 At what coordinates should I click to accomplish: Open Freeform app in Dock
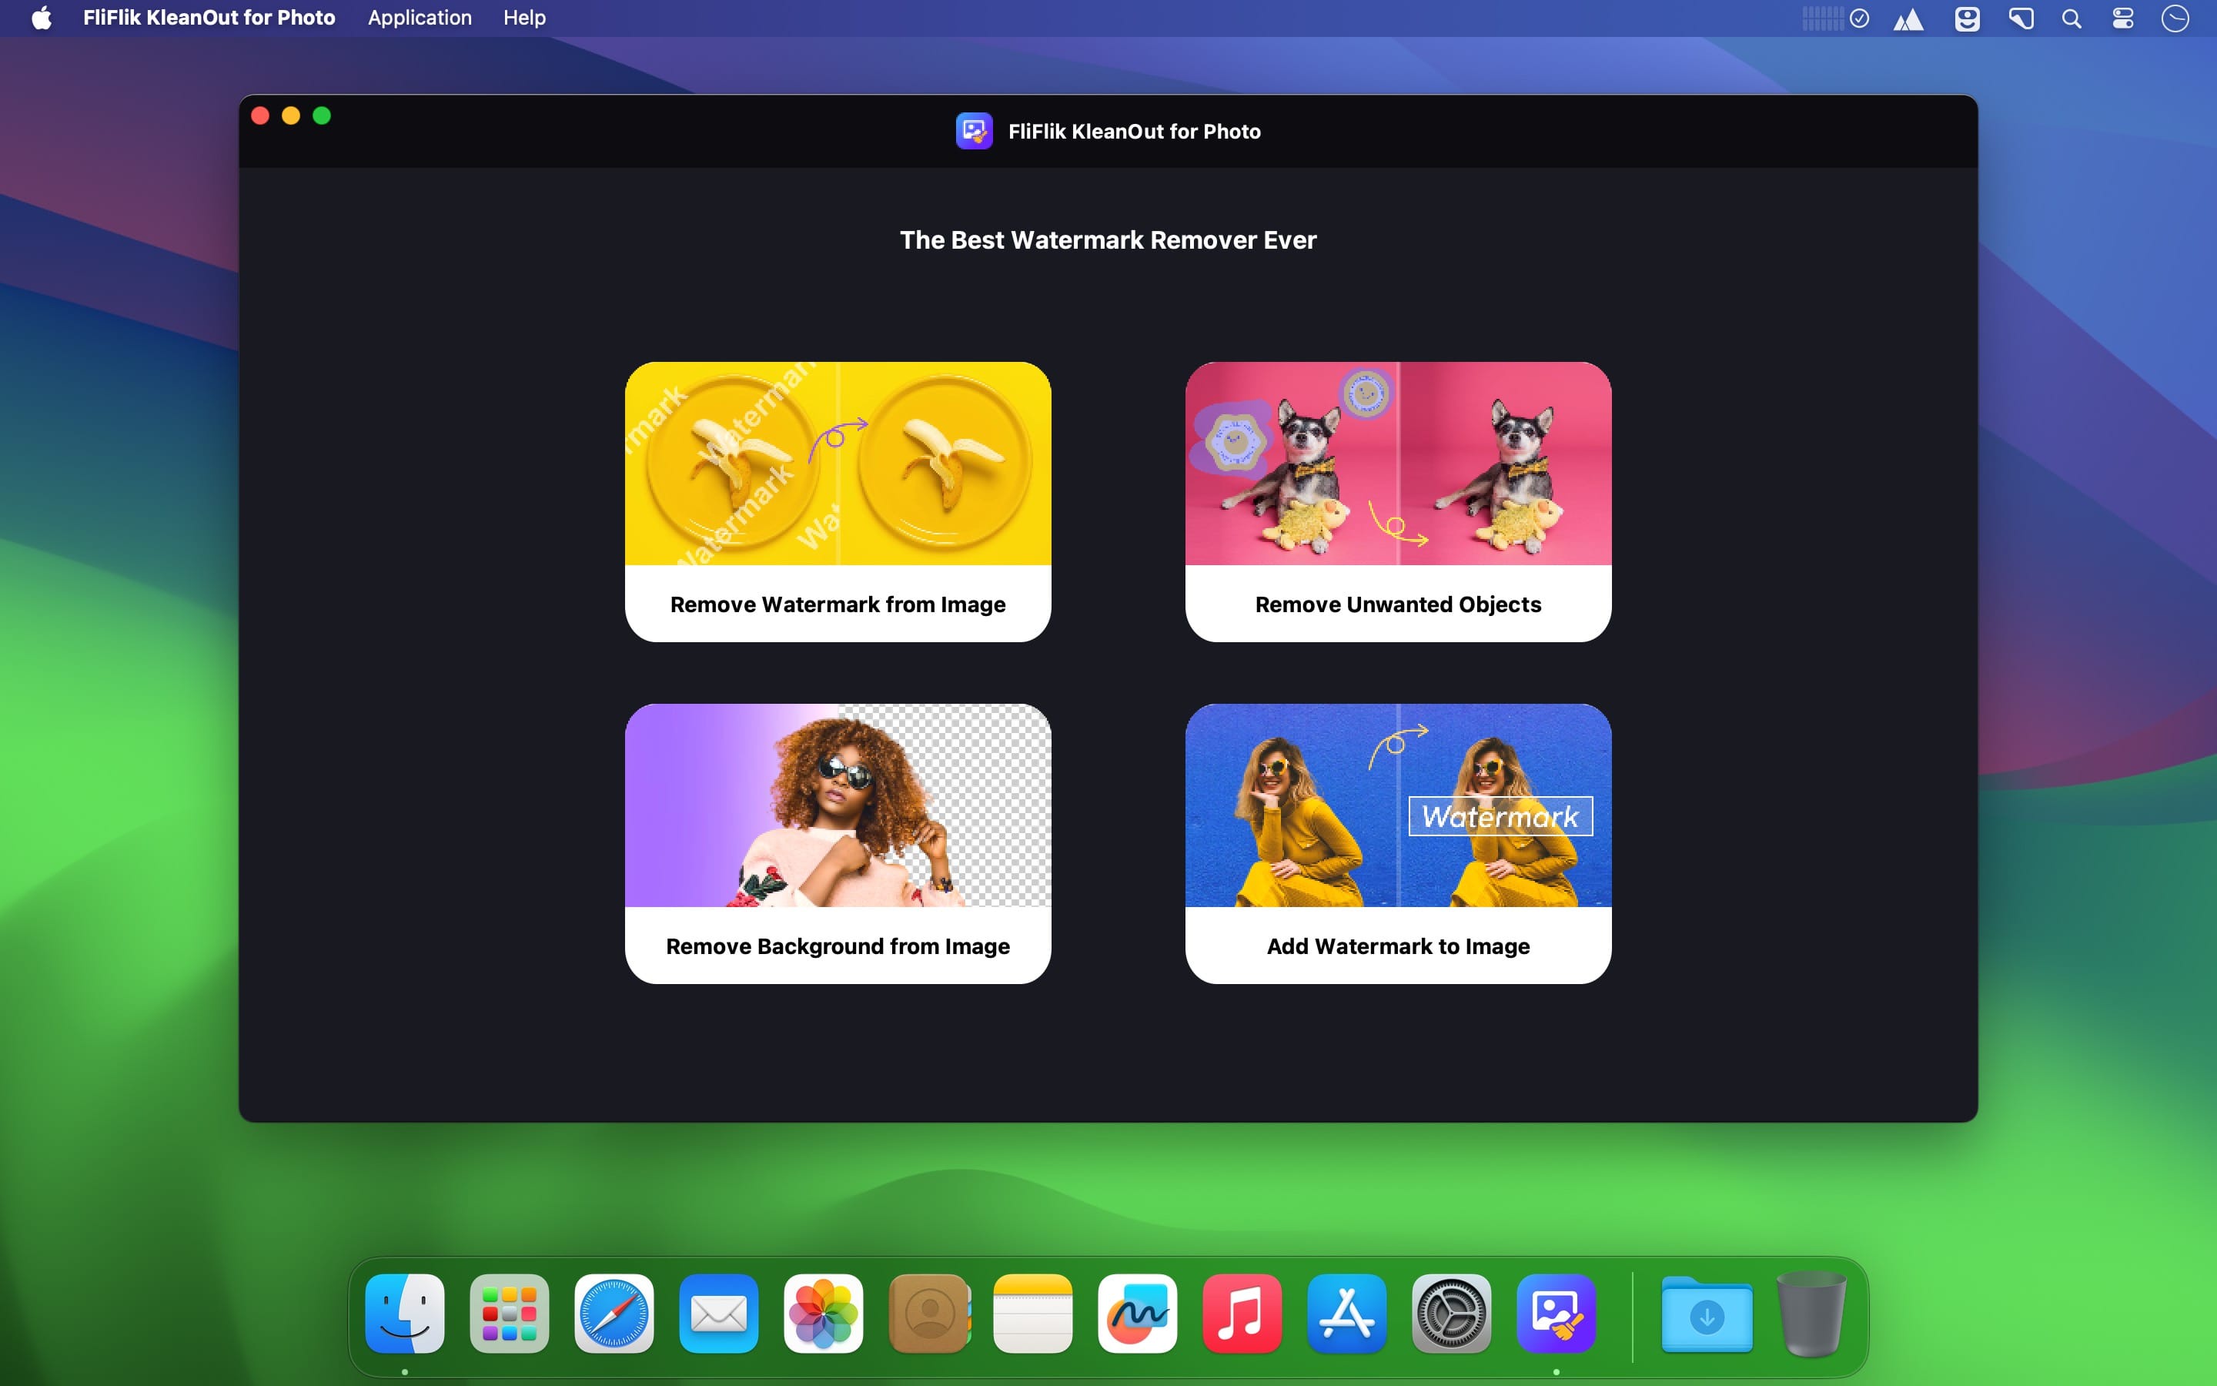1137,1313
